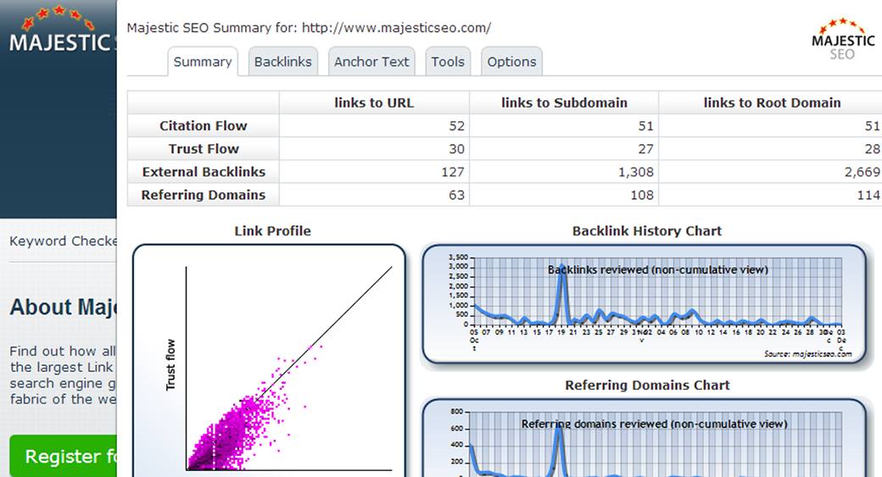Click the green Register button
882x477 pixels.
(x=64, y=457)
